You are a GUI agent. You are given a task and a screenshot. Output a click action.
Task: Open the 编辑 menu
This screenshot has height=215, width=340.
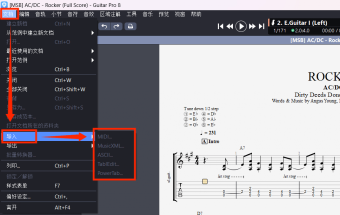(x=24, y=14)
